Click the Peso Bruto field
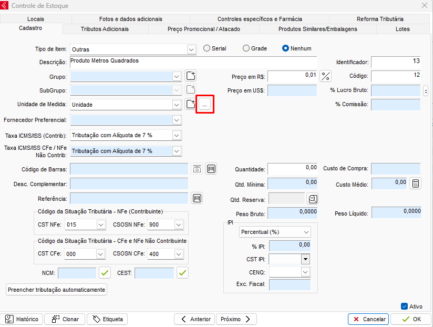 [293, 213]
